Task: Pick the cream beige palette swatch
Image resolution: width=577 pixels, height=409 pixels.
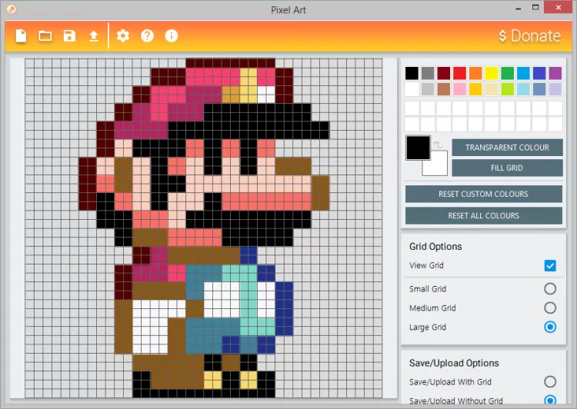Action: click(492, 89)
